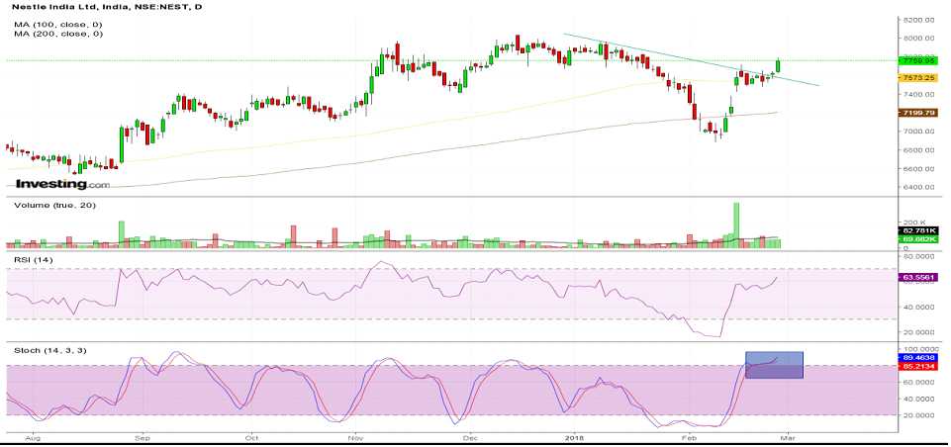Screen dimensions: 951x447
Task: Click the 20.0000 label on the Stoch axis
Action: pyautogui.click(x=917, y=416)
